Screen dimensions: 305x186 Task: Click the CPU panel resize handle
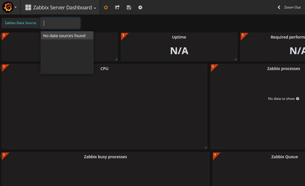tap(206, 147)
